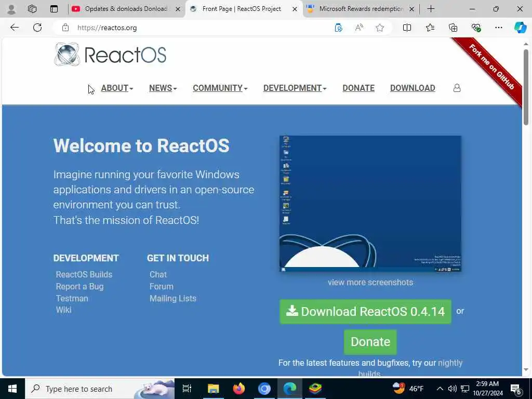
Task: Open a new tab with plus button
Action: (431, 9)
